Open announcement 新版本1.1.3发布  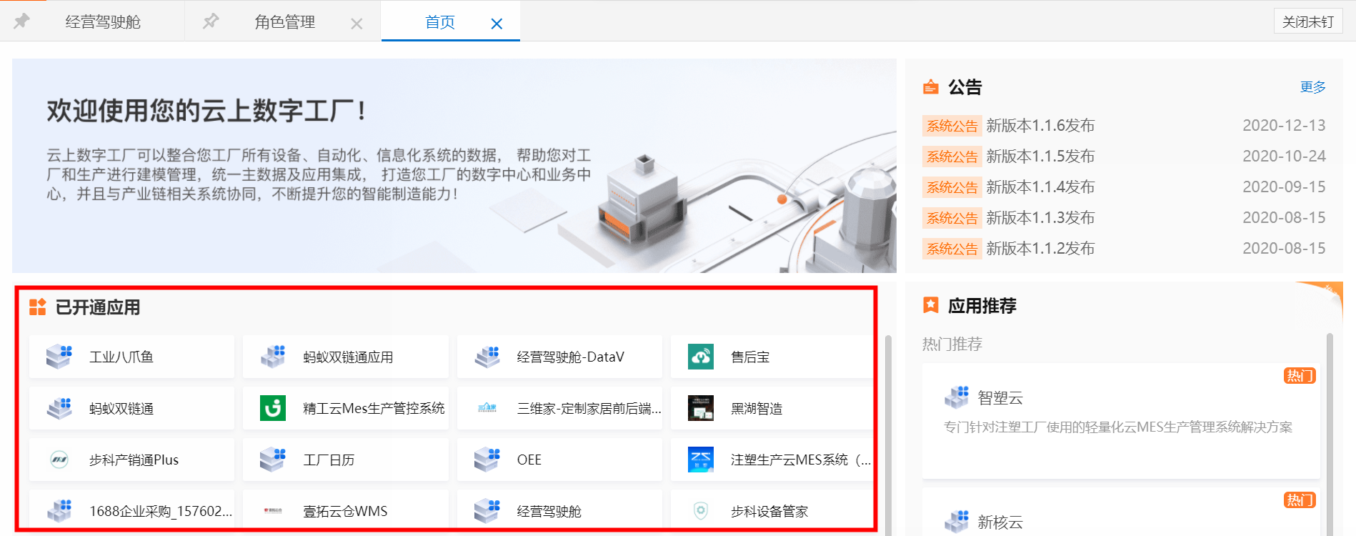tap(1040, 218)
